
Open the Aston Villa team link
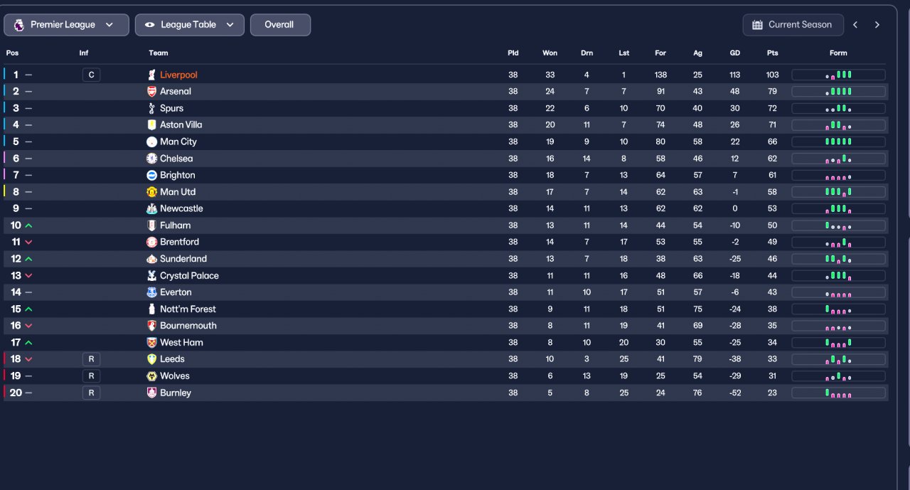click(181, 125)
